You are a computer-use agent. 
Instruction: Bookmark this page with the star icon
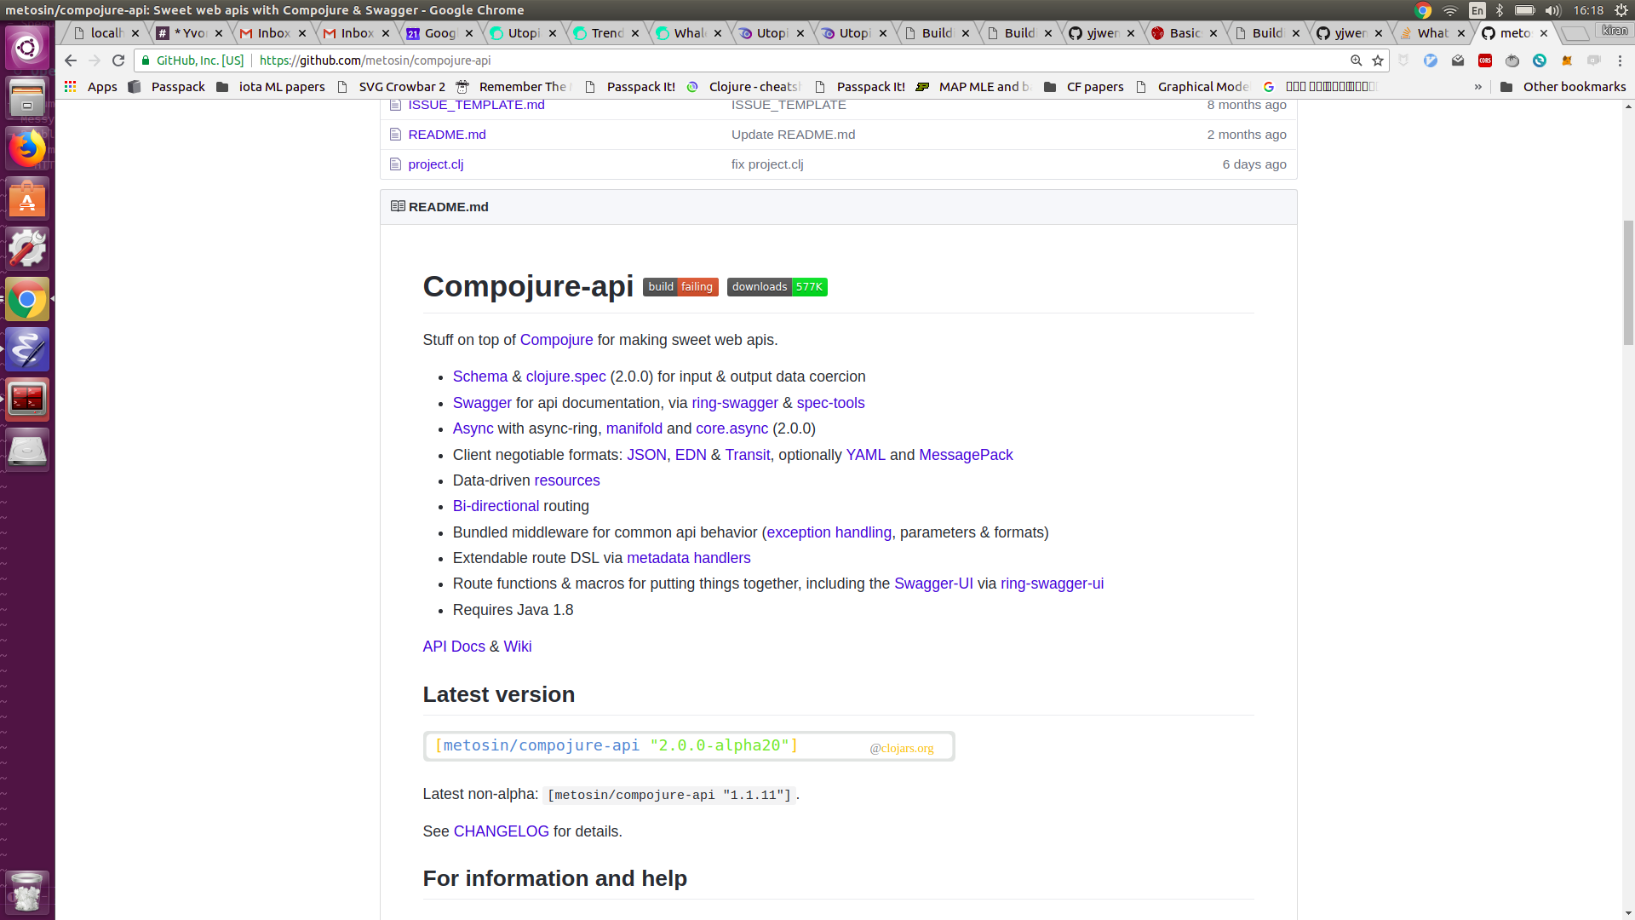1378,60
